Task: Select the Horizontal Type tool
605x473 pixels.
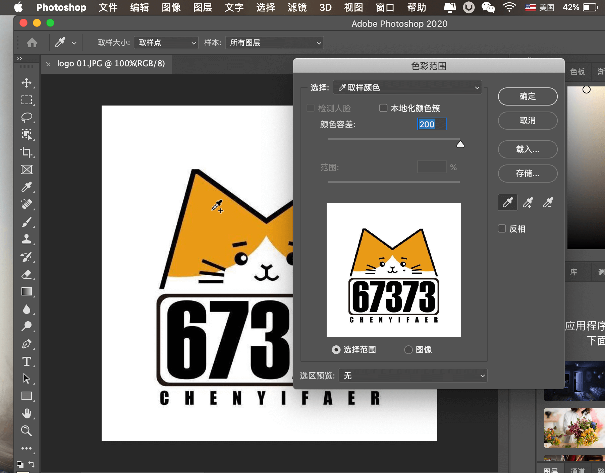Action: [x=26, y=361]
